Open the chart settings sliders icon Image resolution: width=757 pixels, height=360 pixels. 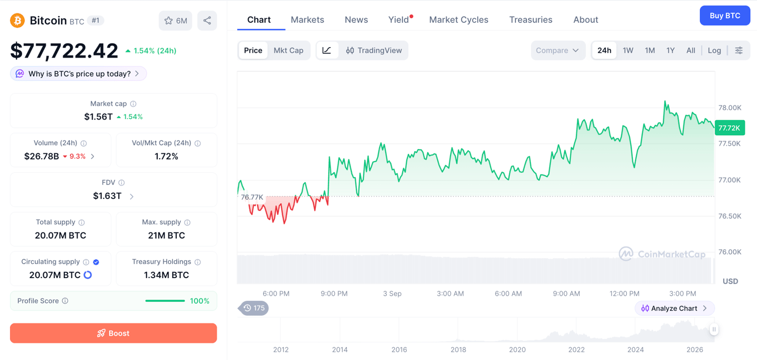[739, 50]
